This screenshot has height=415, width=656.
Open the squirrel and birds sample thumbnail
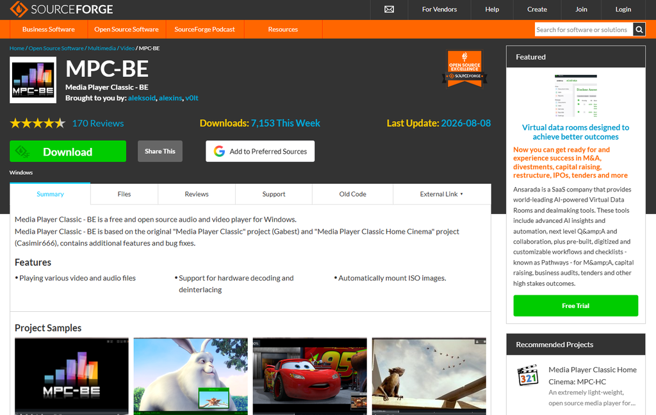(429, 377)
